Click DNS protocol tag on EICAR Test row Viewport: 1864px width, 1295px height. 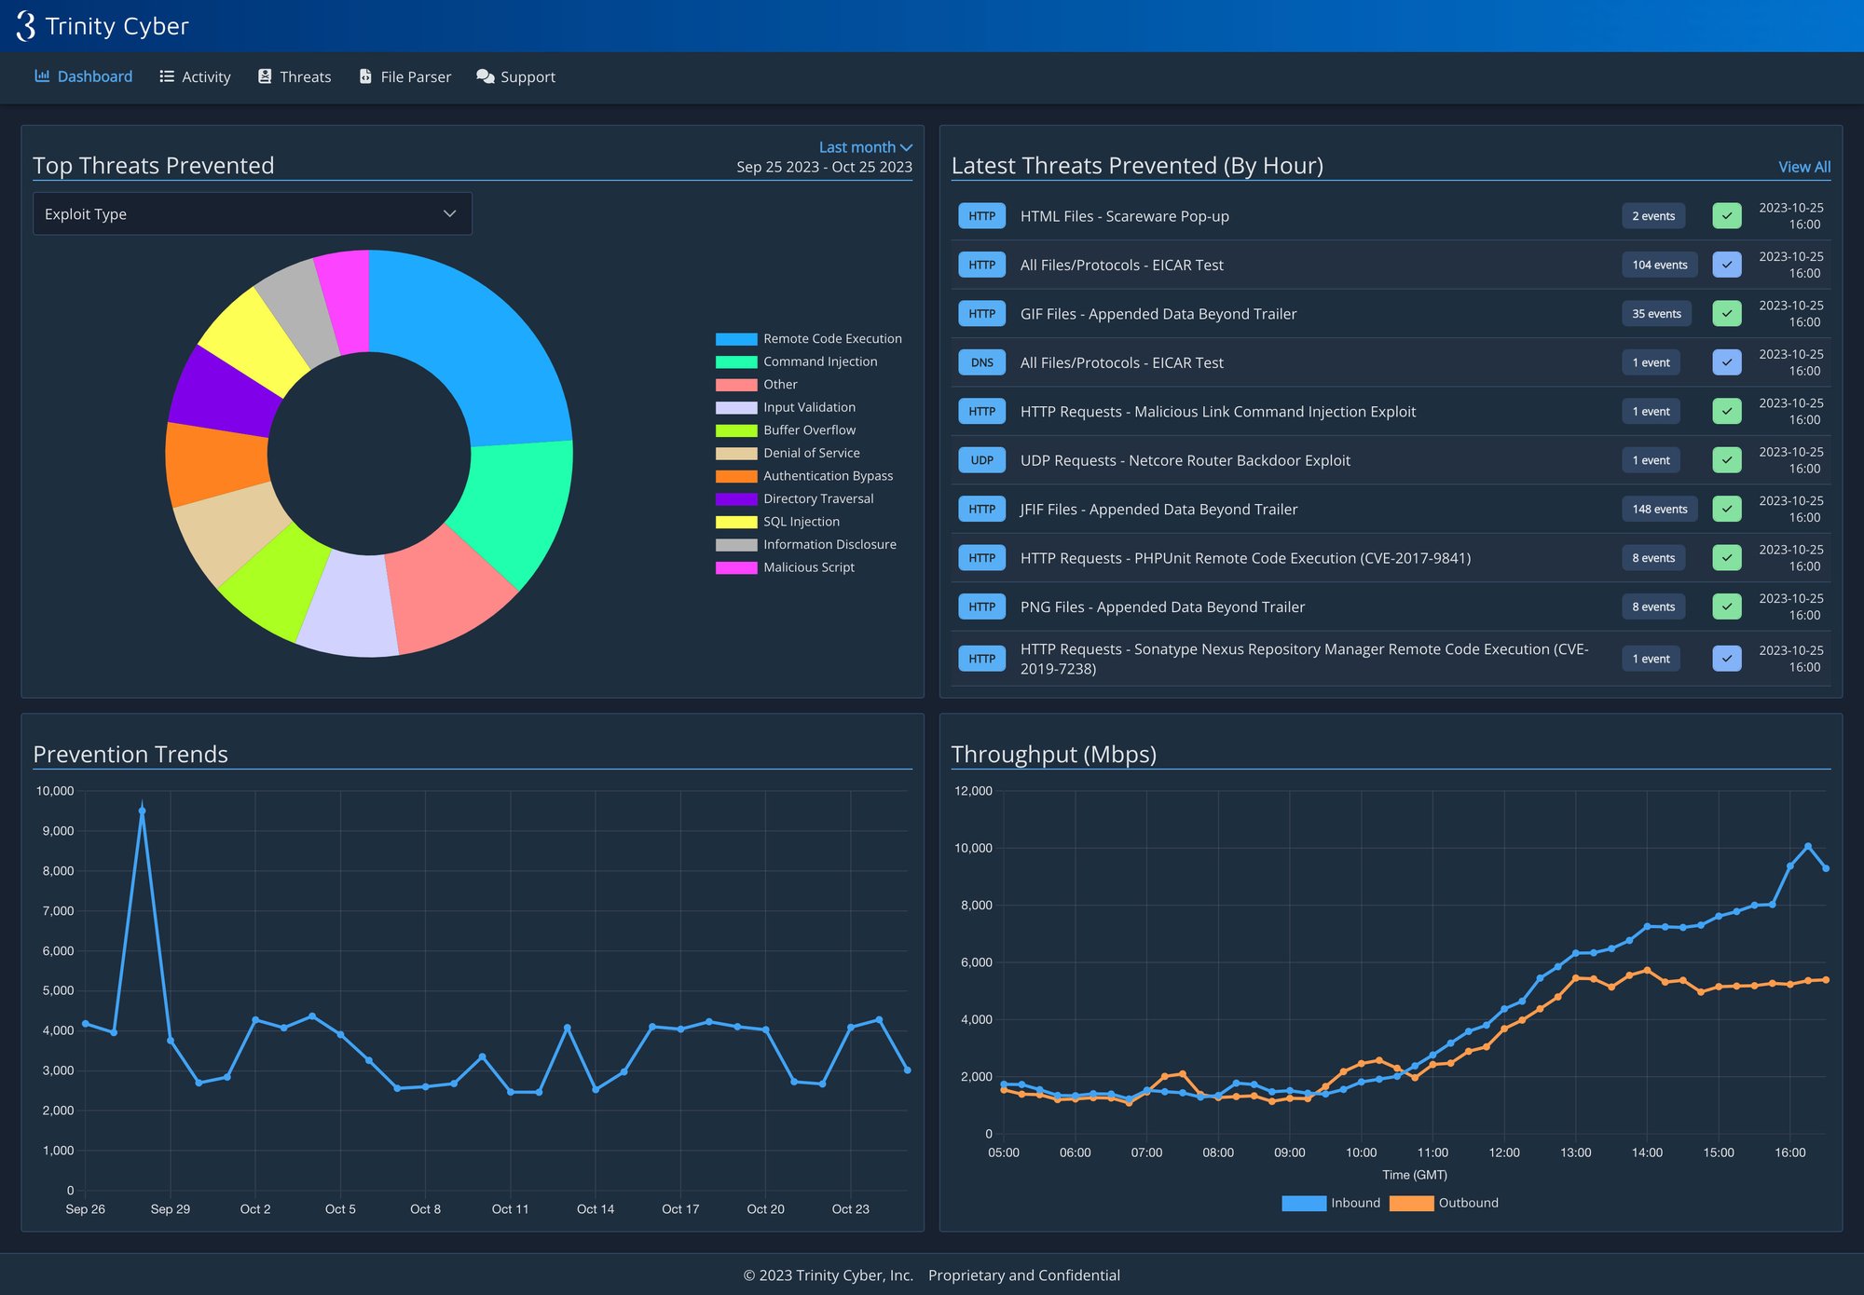(981, 362)
